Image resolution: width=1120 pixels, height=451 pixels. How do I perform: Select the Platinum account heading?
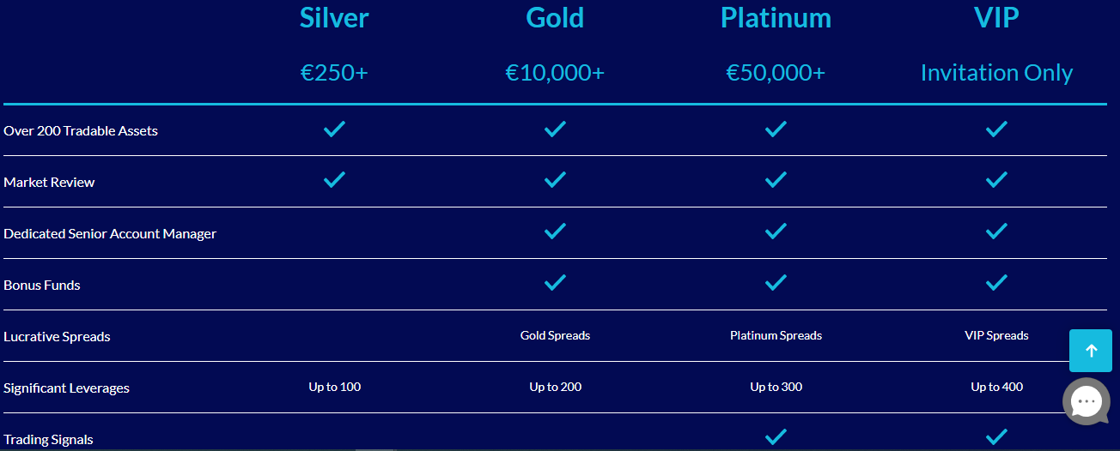[x=776, y=18]
